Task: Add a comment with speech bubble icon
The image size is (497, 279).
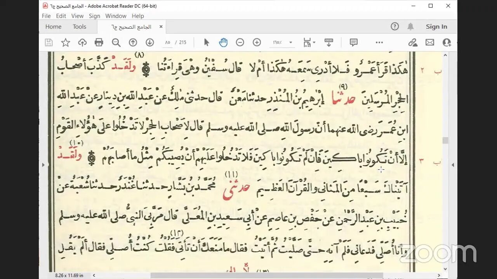Action: [x=354, y=43]
